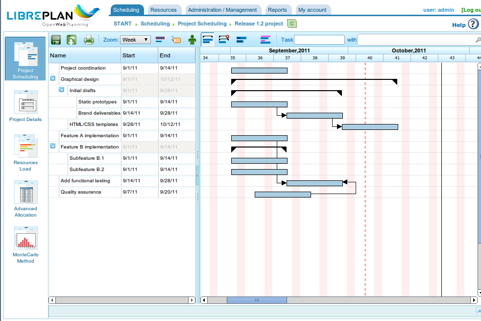
Task: Click the Help link text
Action: point(458,25)
